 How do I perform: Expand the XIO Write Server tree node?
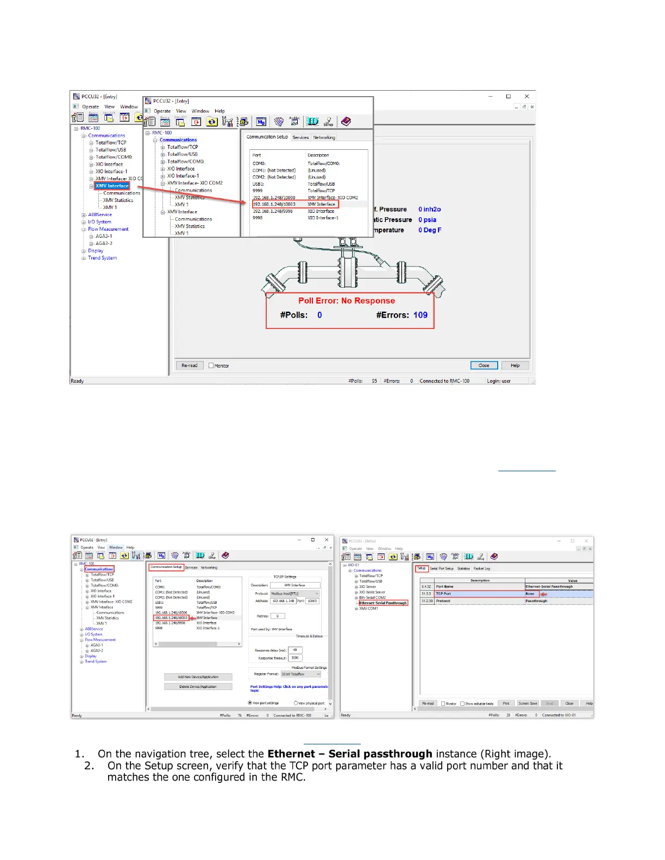coord(356,592)
